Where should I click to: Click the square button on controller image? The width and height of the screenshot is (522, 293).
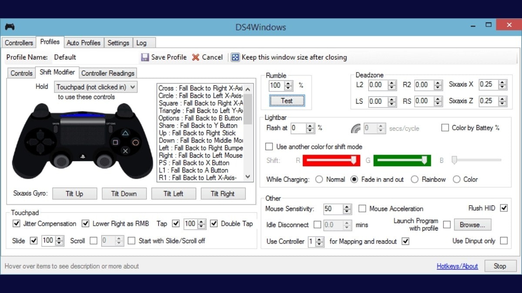click(x=115, y=142)
